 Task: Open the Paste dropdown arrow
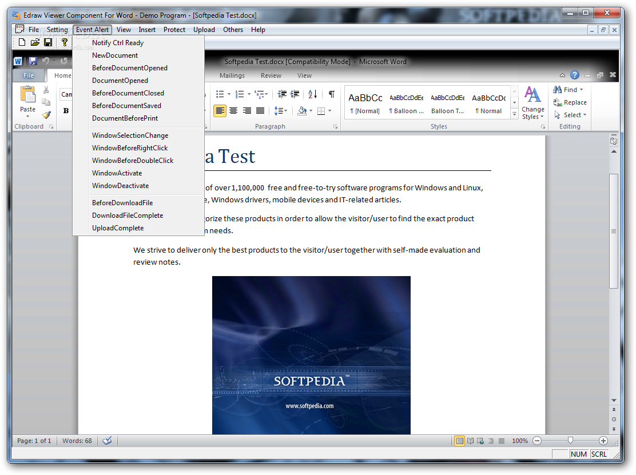[x=27, y=117]
